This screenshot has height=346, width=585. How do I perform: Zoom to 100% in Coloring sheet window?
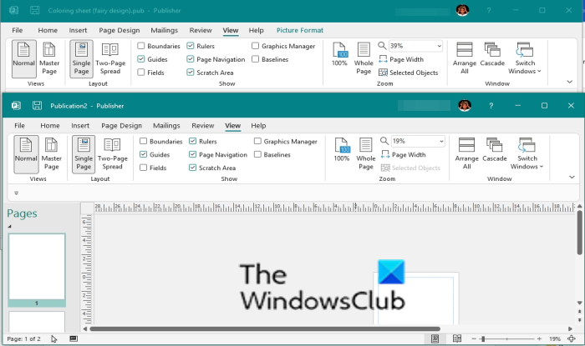339,54
